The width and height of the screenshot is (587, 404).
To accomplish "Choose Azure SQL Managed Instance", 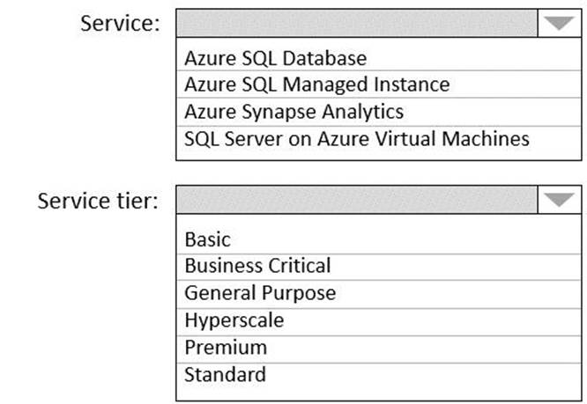I will click(x=316, y=85).
